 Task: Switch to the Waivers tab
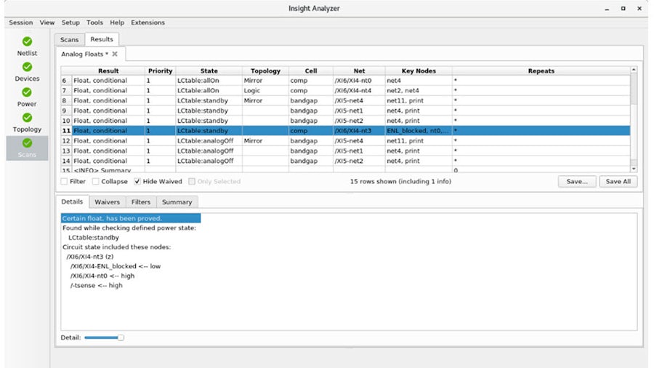107,202
